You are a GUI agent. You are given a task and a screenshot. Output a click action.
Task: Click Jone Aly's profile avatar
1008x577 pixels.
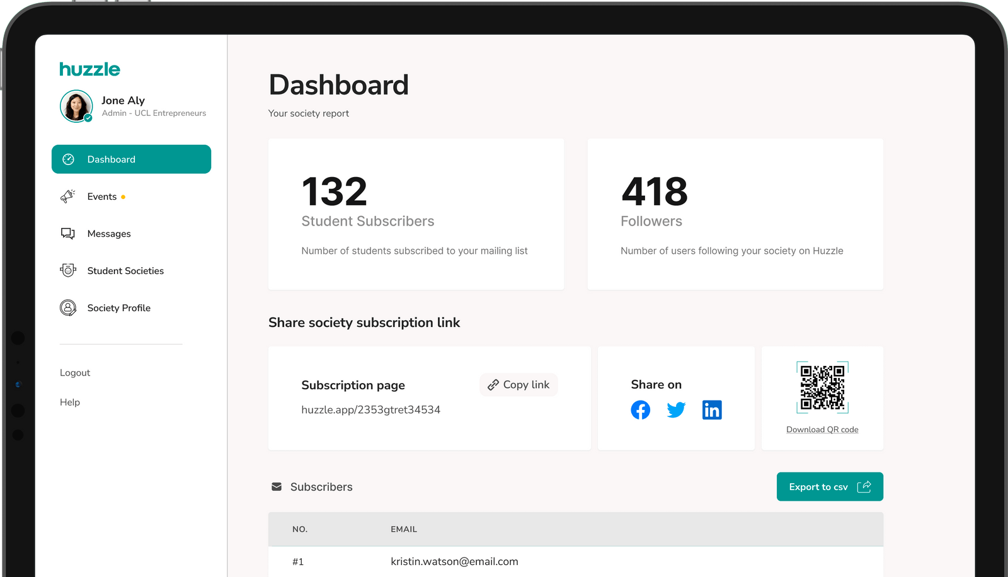click(76, 106)
